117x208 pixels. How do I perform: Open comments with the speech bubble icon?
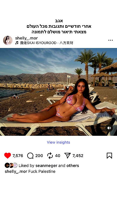pyautogui.click(x=30, y=156)
